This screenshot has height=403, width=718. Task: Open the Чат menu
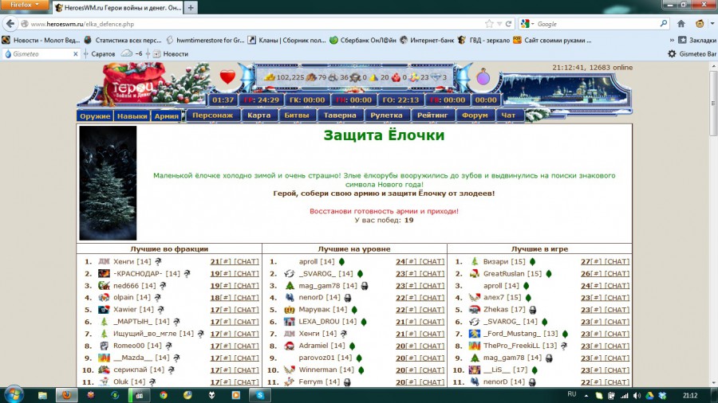(508, 115)
